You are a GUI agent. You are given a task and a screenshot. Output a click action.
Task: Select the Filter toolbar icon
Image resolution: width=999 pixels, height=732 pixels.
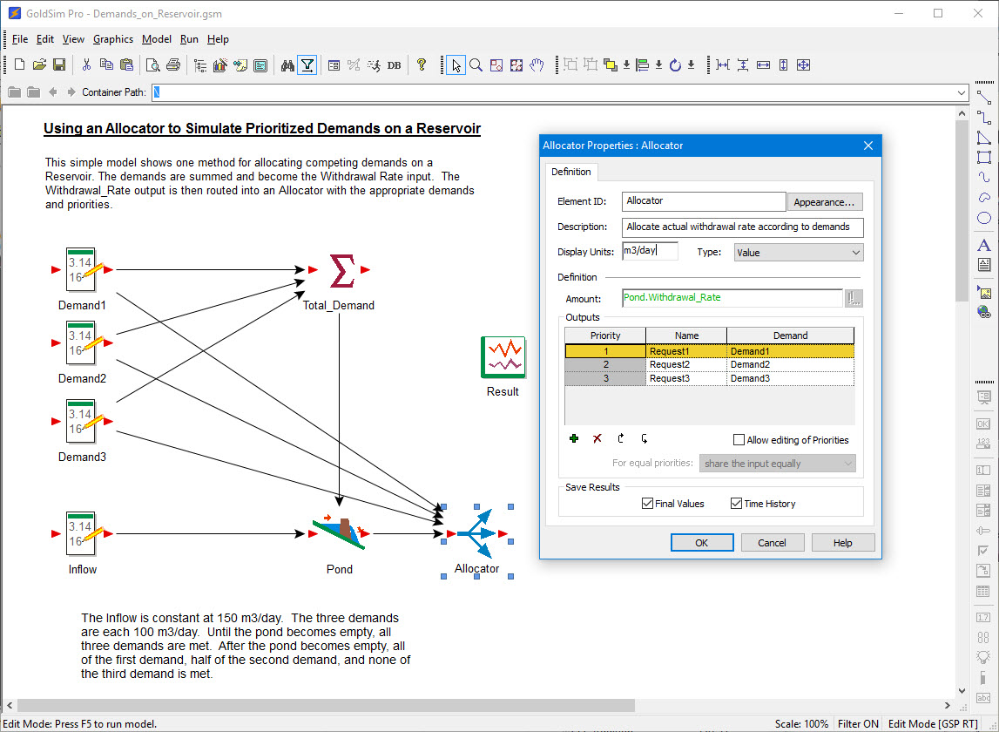click(307, 64)
